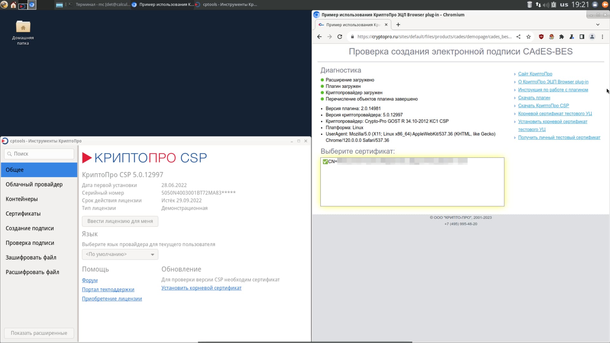Launch Chromium from the panel launcher

(32, 5)
